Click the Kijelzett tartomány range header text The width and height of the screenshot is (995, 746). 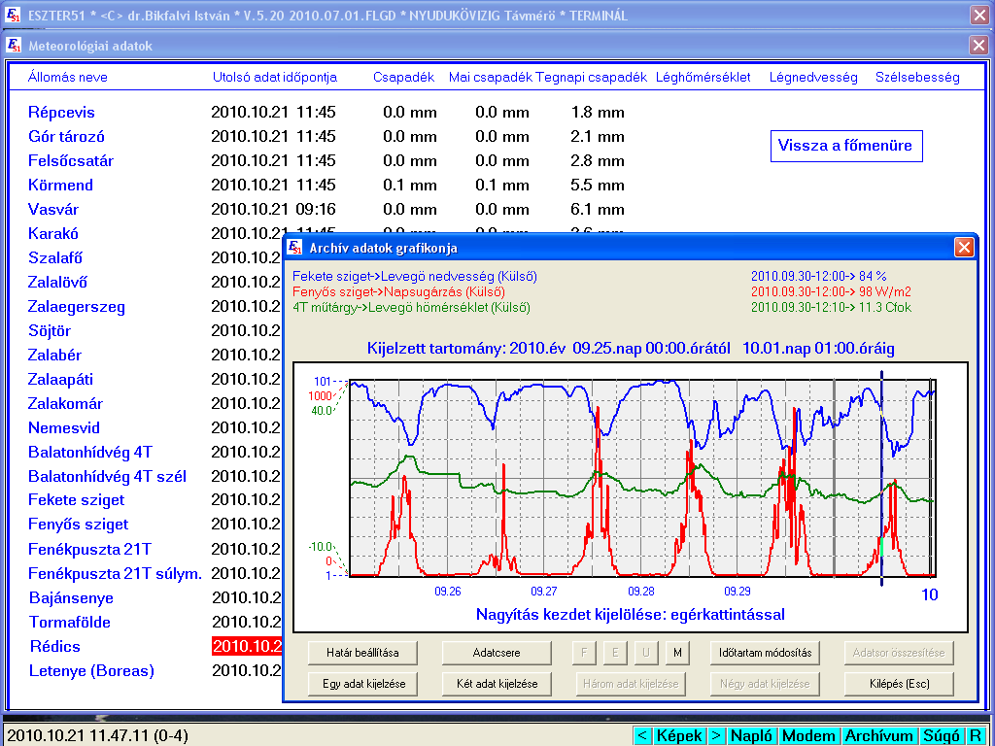pos(631,349)
